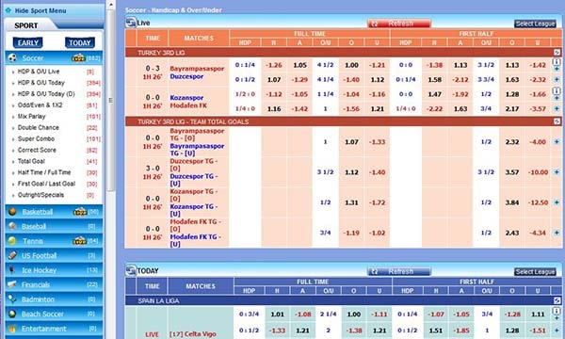Open the Ice Hockey sport link
565x339 pixels.
[39, 270]
